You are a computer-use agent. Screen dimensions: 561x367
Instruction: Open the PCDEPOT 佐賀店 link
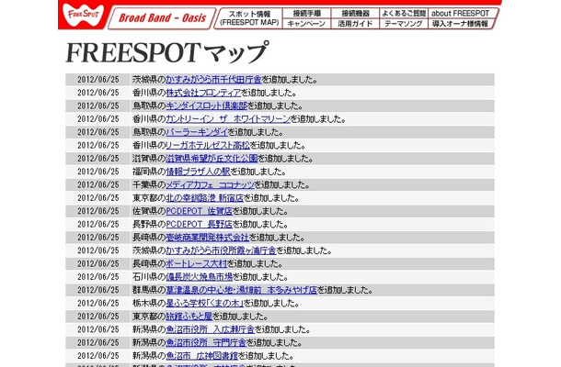click(200, 211)
